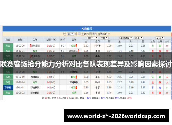The height and width of the screenshot is (125, 172).
Task: Open home team 邓迪联队 in the 16-02-20 row
Action: point(35,46)
